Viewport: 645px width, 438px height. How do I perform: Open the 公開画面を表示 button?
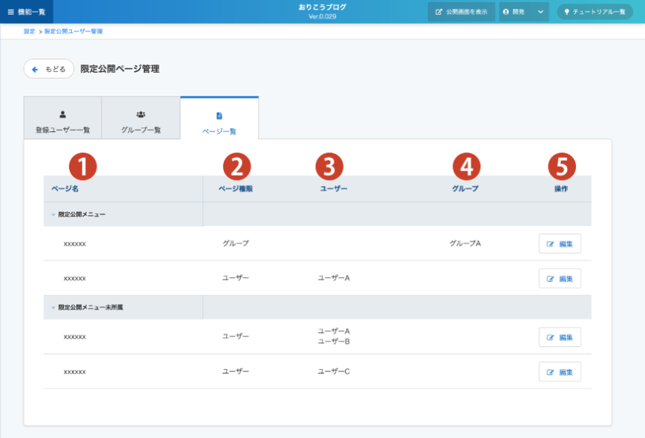point(461,12)
